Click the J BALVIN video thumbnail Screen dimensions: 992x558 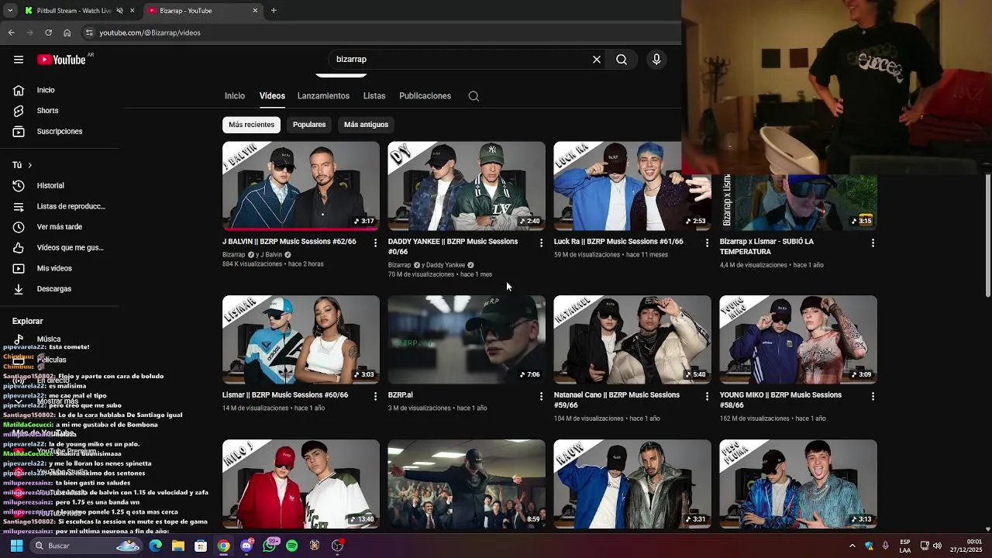pyautogui.click(x=301, y=186)
